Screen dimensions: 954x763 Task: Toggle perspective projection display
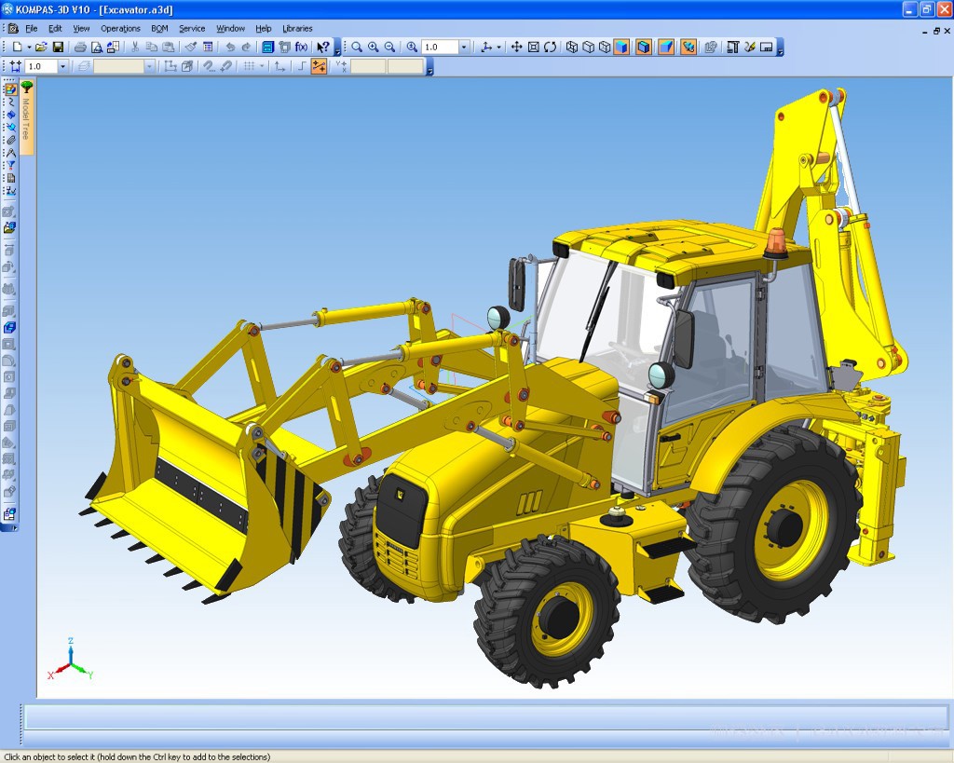[666, 47]
